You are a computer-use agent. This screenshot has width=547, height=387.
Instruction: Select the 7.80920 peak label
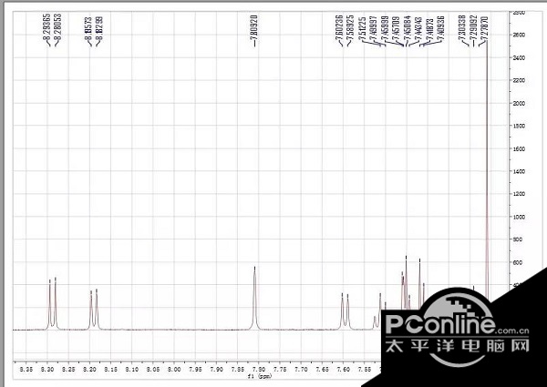click(x=254, y=28)
